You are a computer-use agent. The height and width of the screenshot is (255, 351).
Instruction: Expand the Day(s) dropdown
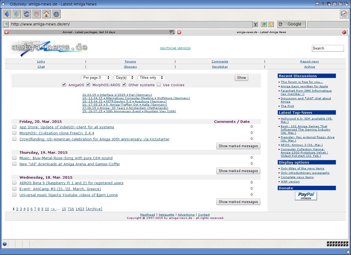(124, 78)
